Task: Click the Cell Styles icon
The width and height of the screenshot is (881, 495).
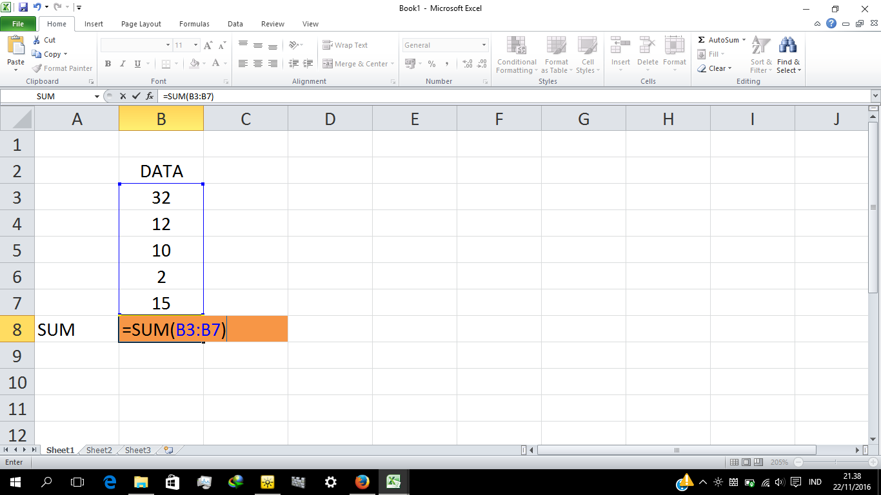Action: (x=588, y=55)
